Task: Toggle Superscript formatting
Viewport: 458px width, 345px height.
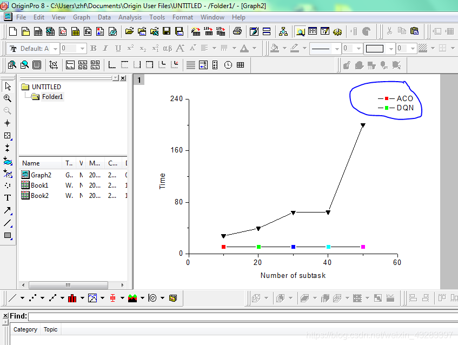Action: pyautogui.click(x=130, y=48)
